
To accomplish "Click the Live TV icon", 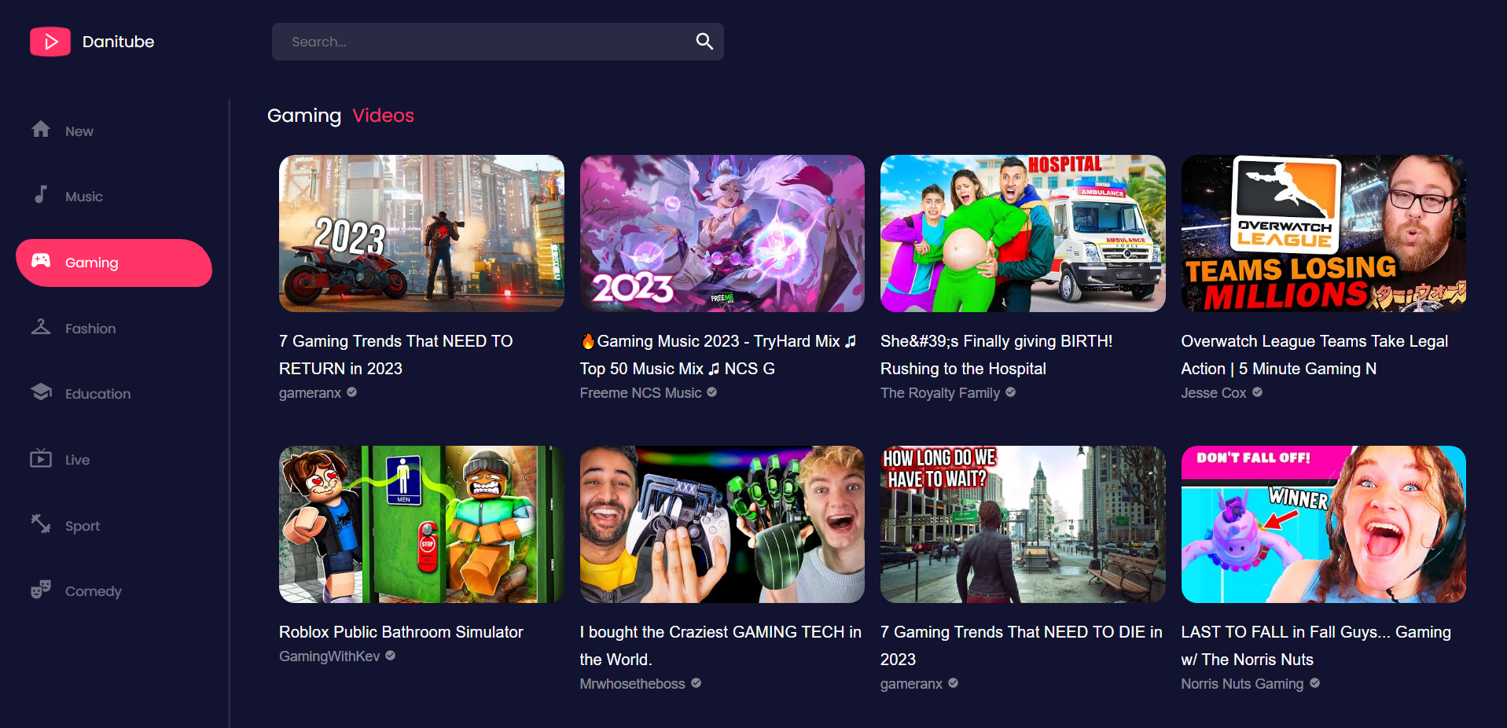I will [41, 458].
